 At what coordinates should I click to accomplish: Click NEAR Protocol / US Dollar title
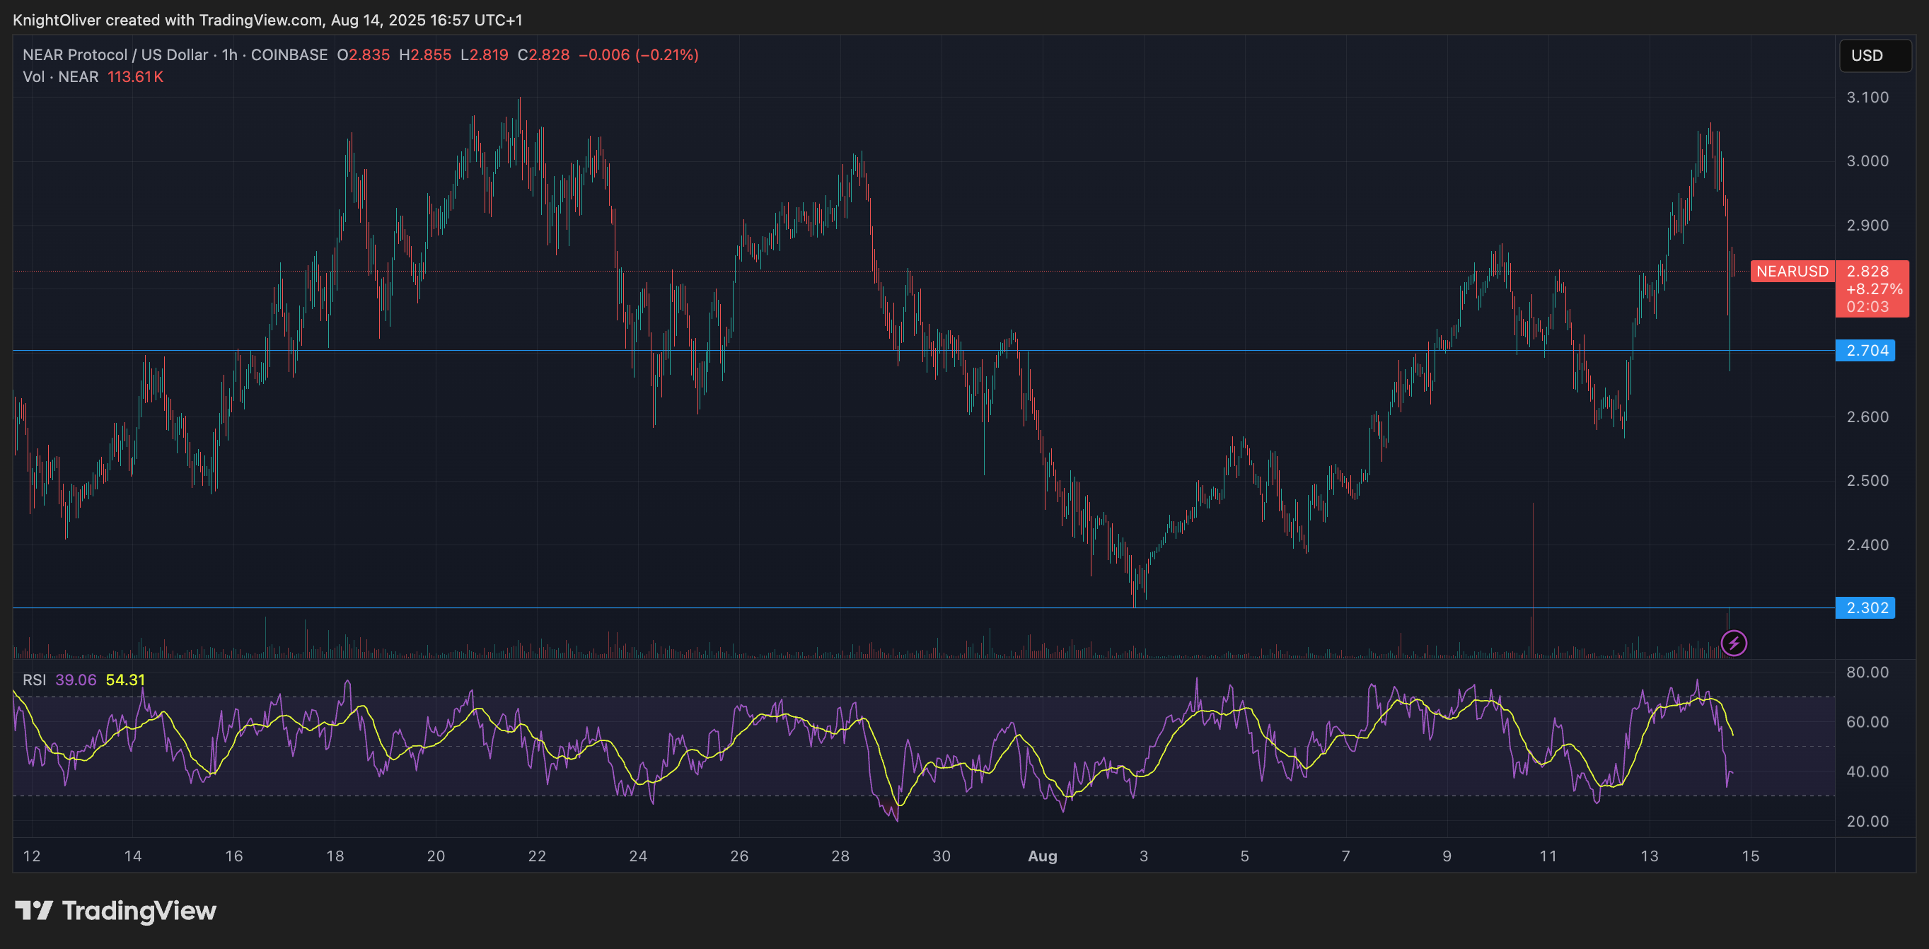click(x=115, y=54)
